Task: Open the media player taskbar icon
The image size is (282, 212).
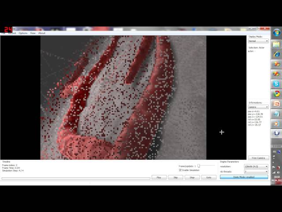Action: pyautogui.click(x=276, y=124)
